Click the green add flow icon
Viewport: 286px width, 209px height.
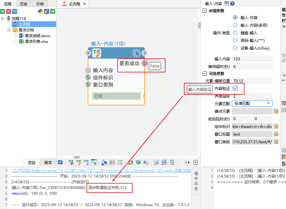pos(3,11)
